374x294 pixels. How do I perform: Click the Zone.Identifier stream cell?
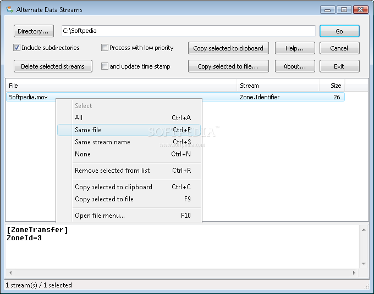(x=260, y=97)
